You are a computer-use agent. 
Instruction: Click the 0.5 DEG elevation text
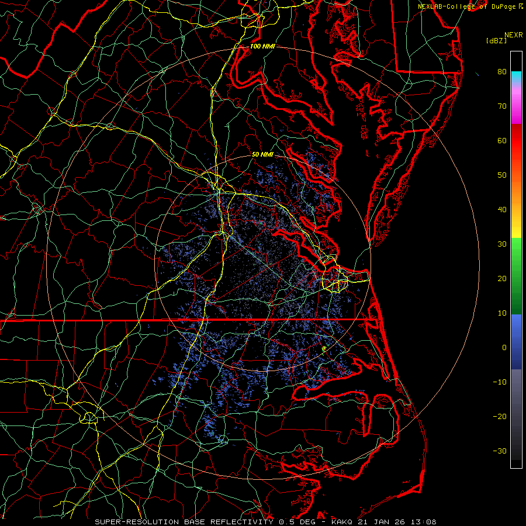[x=297, y=522]
